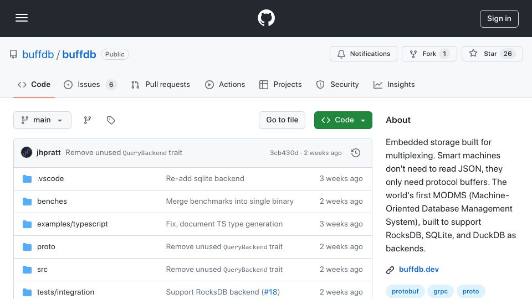Viewport: 532px width, 299px height.
Task: View tags via the tag icon
Action: (111, 120)
